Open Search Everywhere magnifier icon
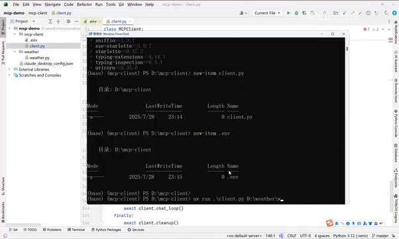 coord(386,13)
